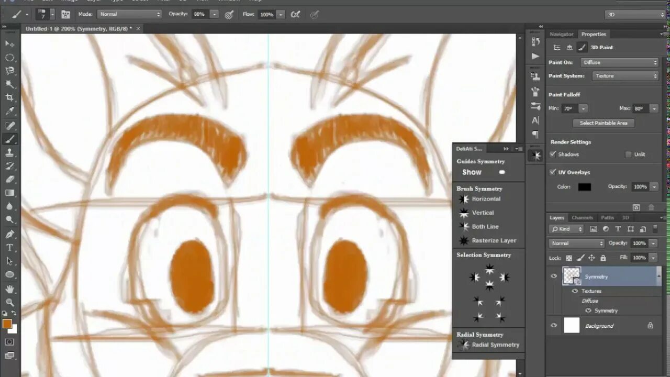Toggle Textures visibility eye
The image size is (670, 377).
[x=575, y=291]
